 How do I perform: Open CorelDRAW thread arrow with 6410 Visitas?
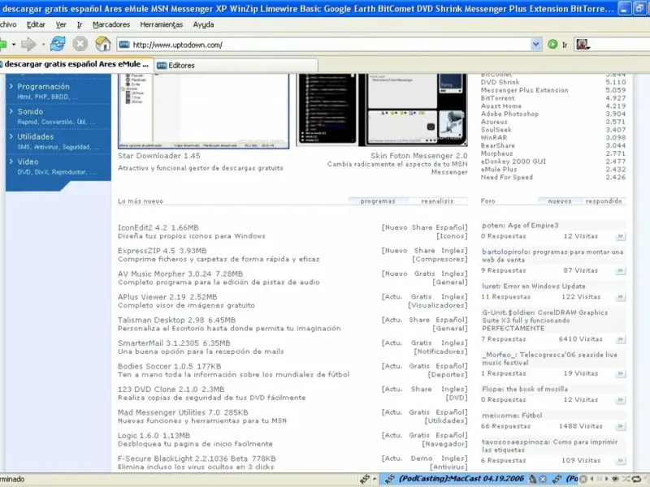coord(620,339)
